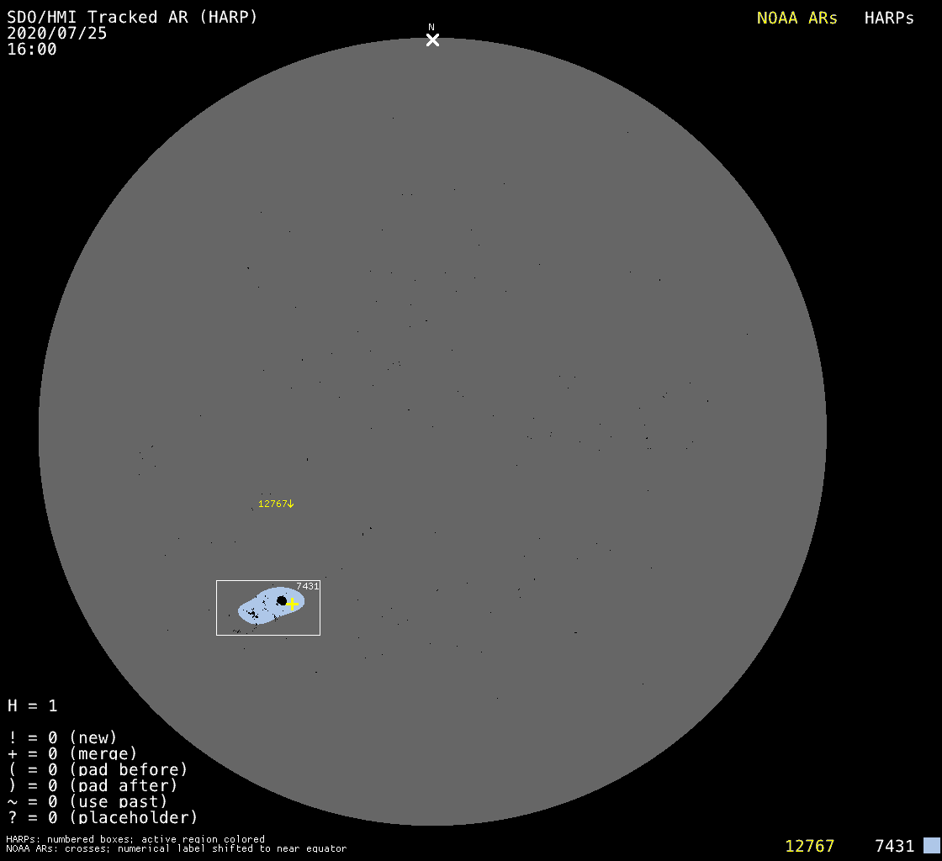Select the 7431 label on the HARP box
This screenshot has width=942, height=861.
point(307,586)
